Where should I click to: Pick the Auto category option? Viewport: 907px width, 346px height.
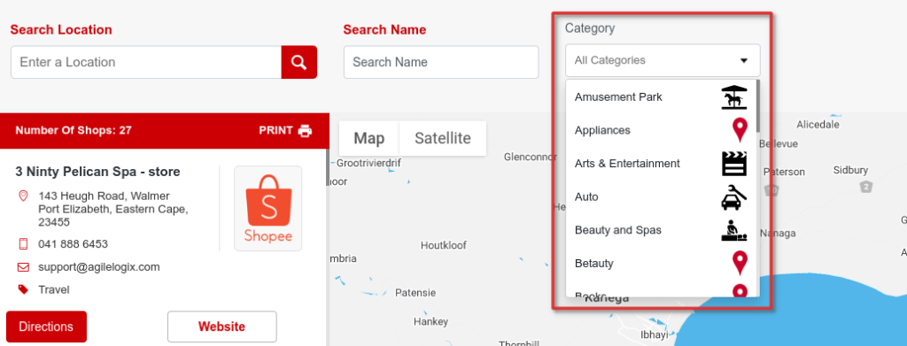(x=660, y=197)
